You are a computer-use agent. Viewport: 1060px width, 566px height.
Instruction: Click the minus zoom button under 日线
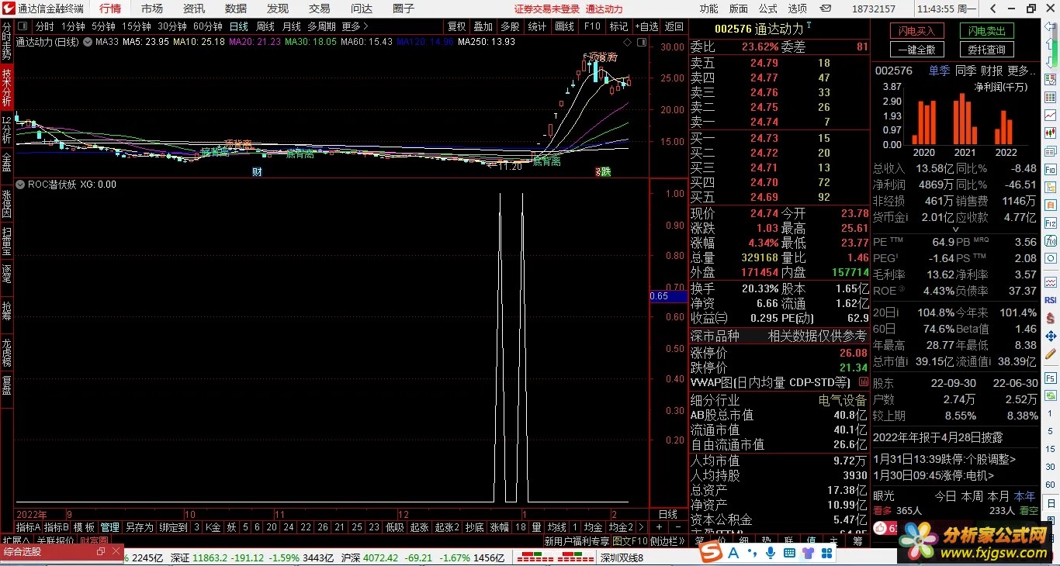[x=677, y=527]
